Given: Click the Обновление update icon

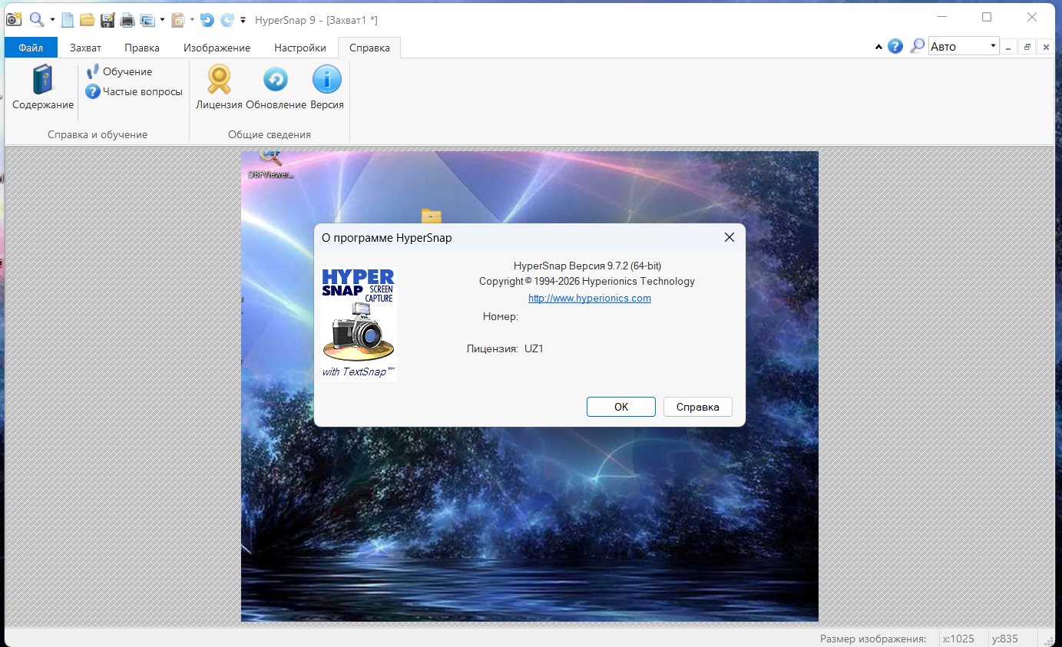Looking at the screenshot, I should (276, 88).
